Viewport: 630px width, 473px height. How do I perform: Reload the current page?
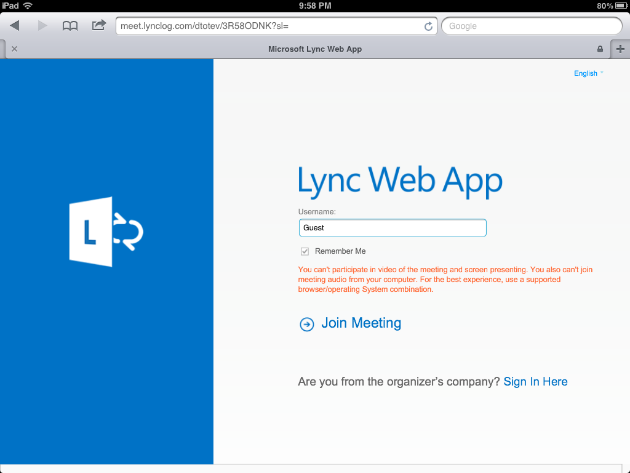coord(428,26)
